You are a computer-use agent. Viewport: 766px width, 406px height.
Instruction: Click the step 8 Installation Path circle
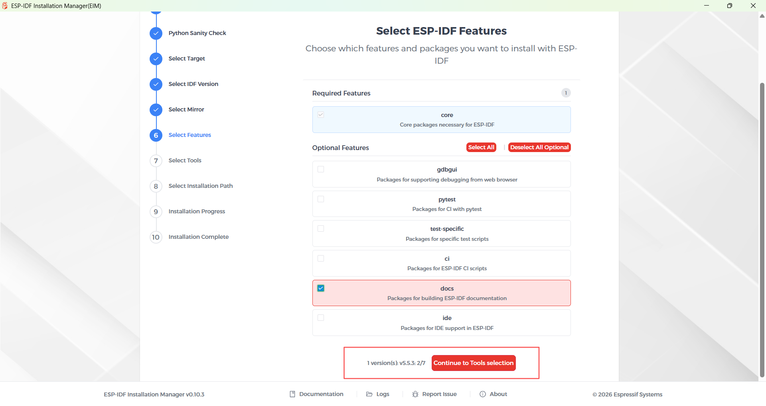156,186
